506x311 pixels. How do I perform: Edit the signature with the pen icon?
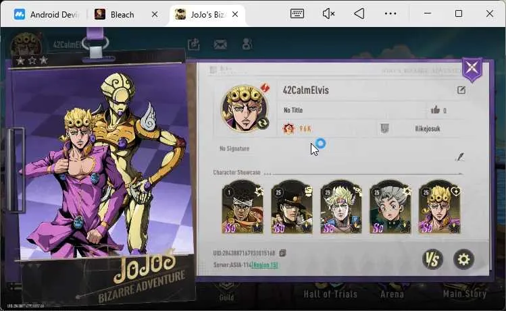pos(459,157)
